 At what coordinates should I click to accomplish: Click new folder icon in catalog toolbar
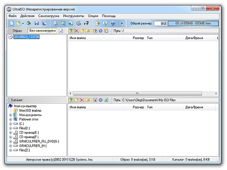[76, 100]
